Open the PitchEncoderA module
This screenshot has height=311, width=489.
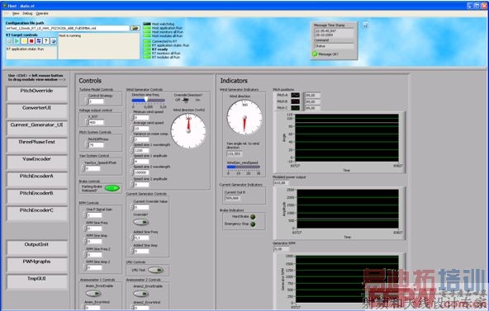tap(37, 179)
